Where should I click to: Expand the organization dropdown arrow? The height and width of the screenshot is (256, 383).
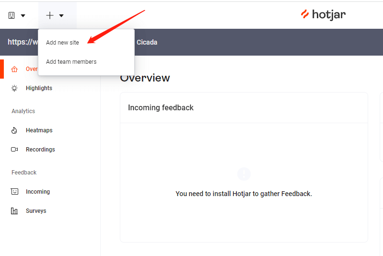tap(23, 16)
